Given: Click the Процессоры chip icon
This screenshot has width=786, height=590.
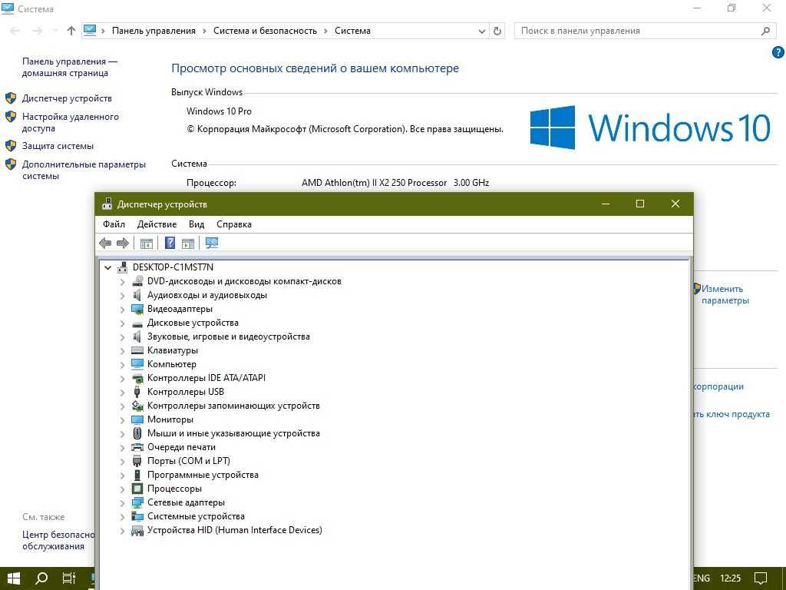Looking at the screenshot, I should pyautogui.click(x=137, y=489).
